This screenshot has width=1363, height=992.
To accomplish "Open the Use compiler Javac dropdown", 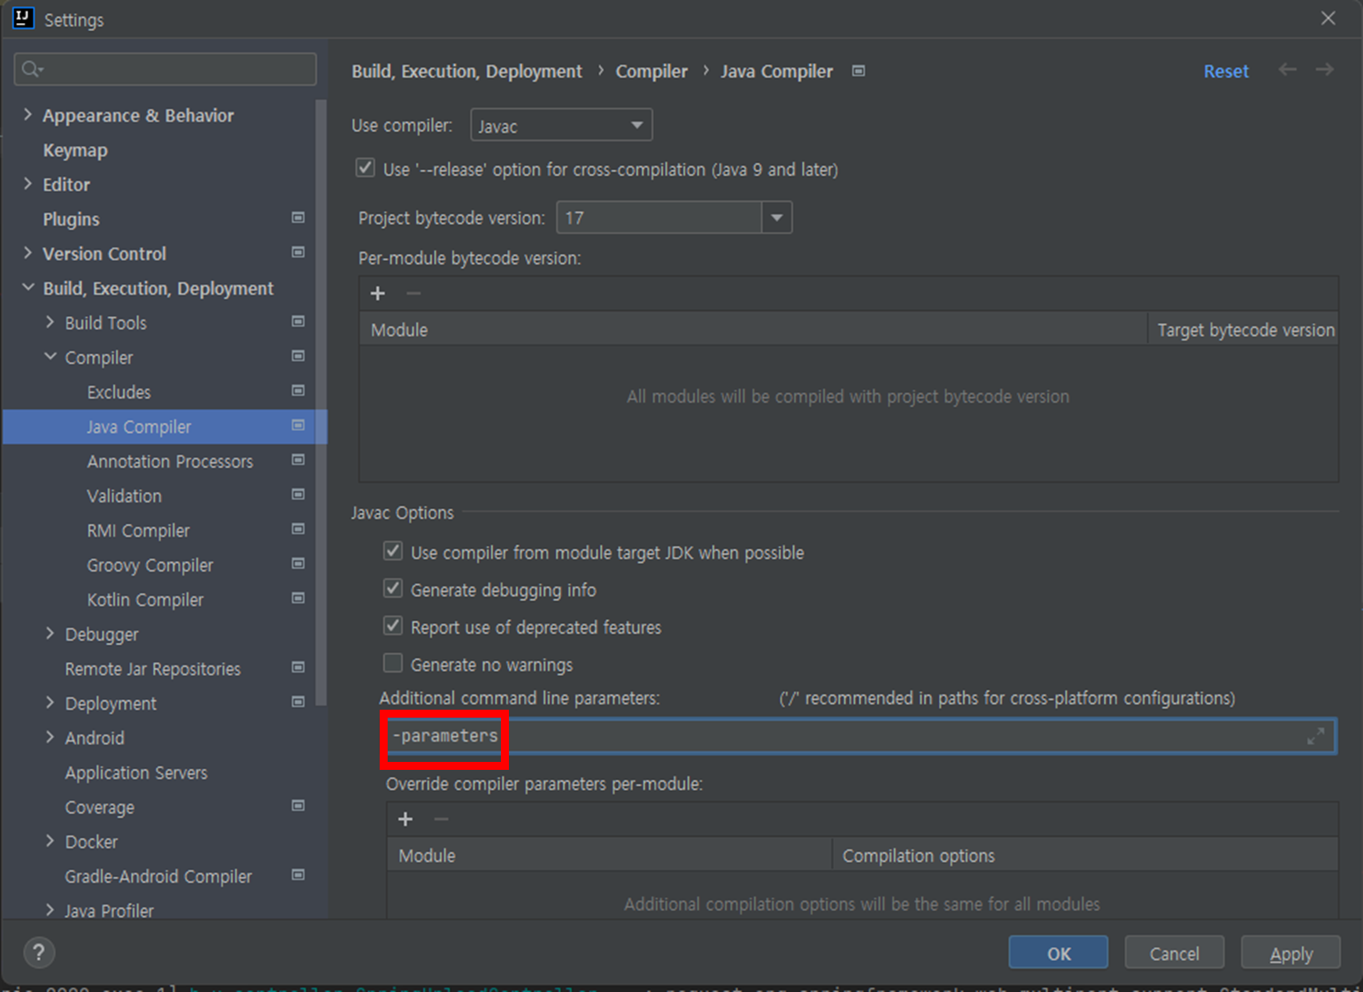I will click(561, 125).
